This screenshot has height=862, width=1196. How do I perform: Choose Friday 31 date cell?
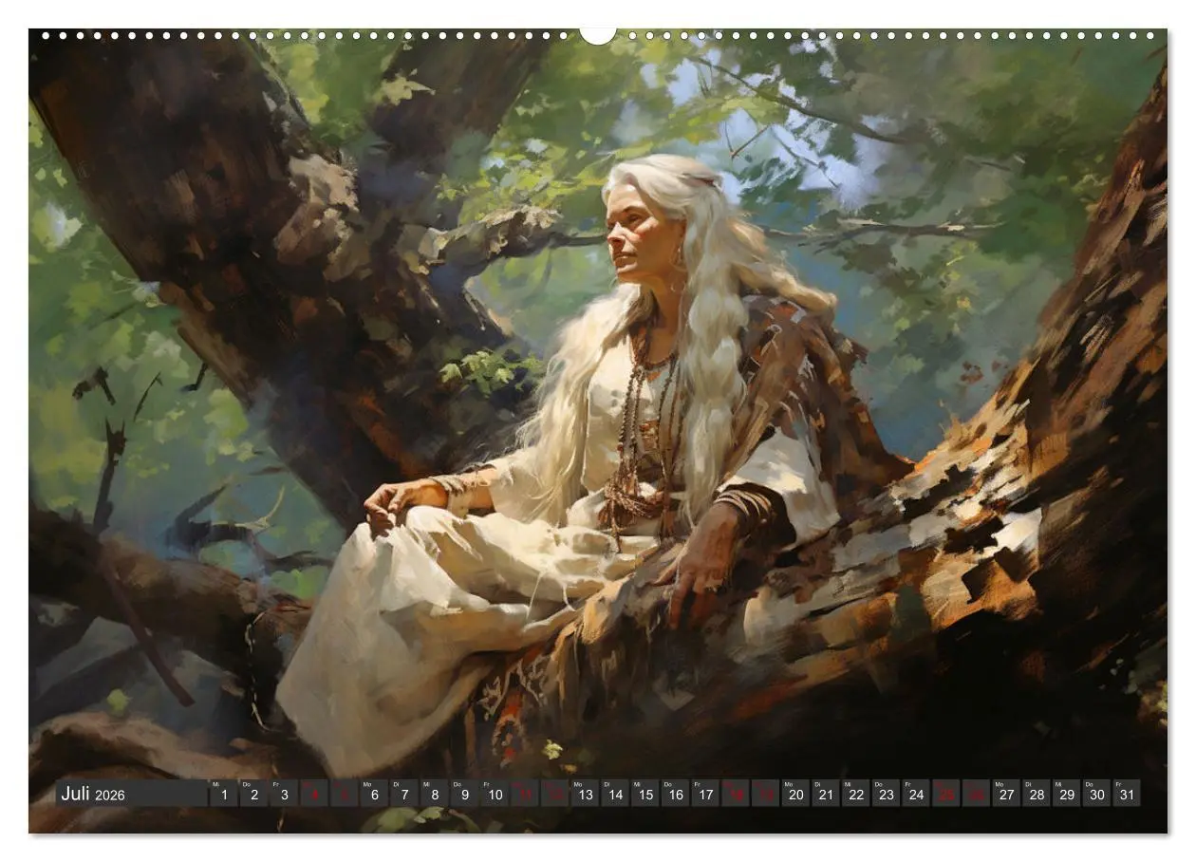click(1126, 794)
